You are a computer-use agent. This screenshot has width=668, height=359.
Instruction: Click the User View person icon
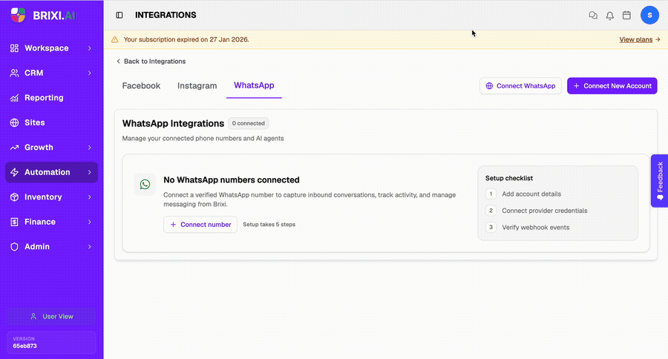[x=33, y=317]
